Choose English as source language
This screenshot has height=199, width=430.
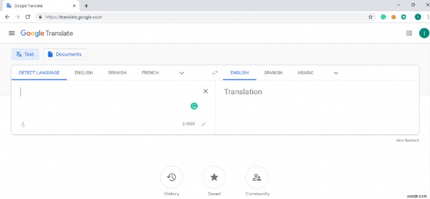tap(84, 73)
